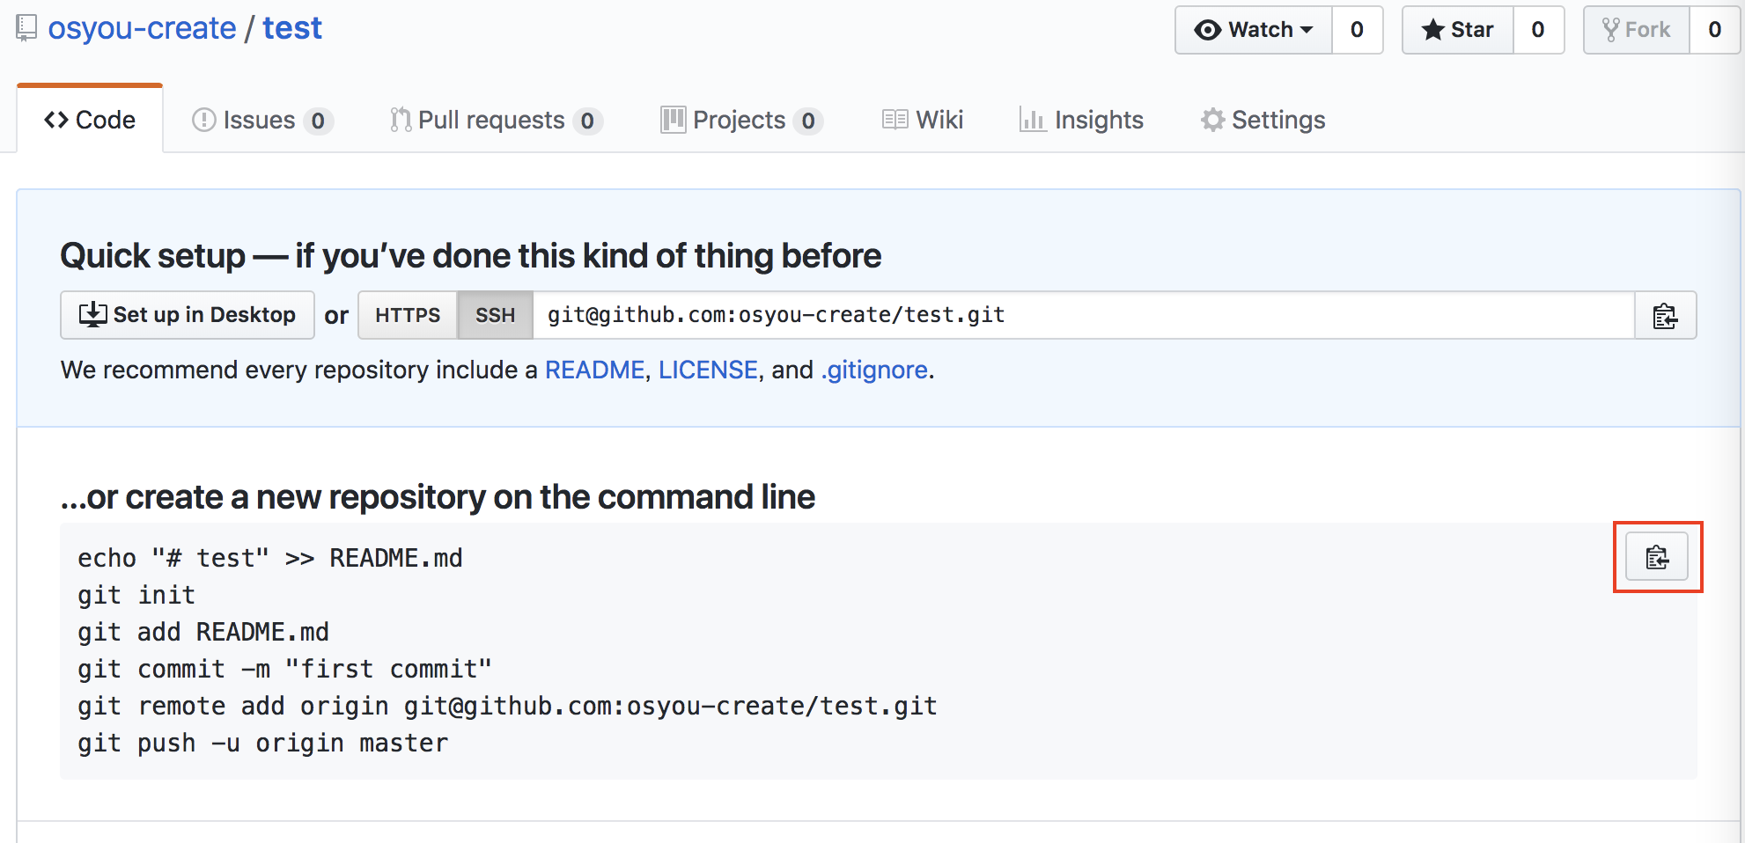View the stargazers count next to Star
Image resolution: width=1745 pixels, height=843 pixels.
coord(1538,30)
